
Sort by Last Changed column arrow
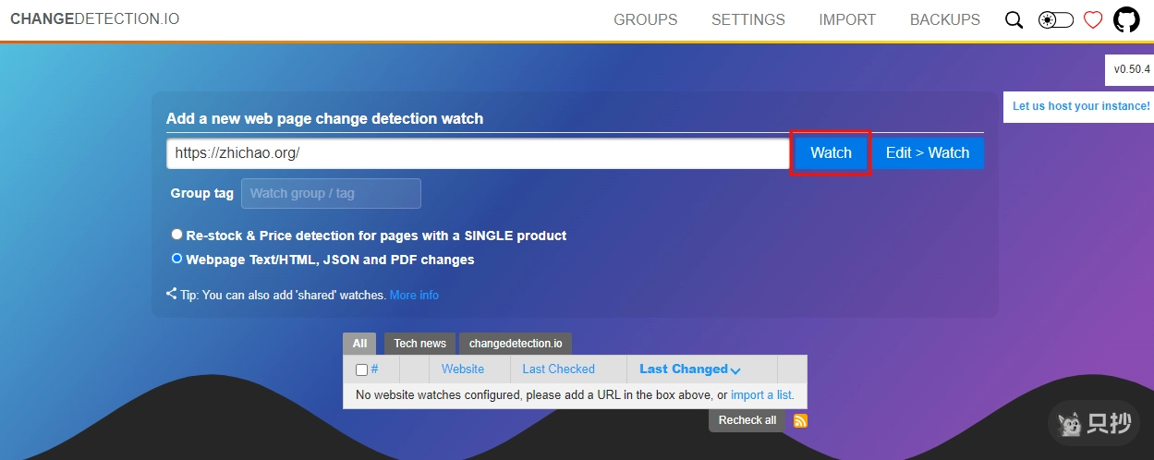coord(735,370)
